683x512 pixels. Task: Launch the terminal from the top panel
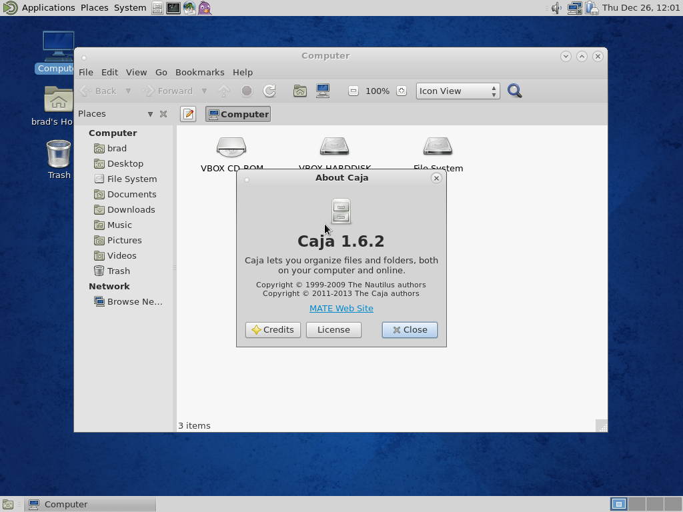173,8
